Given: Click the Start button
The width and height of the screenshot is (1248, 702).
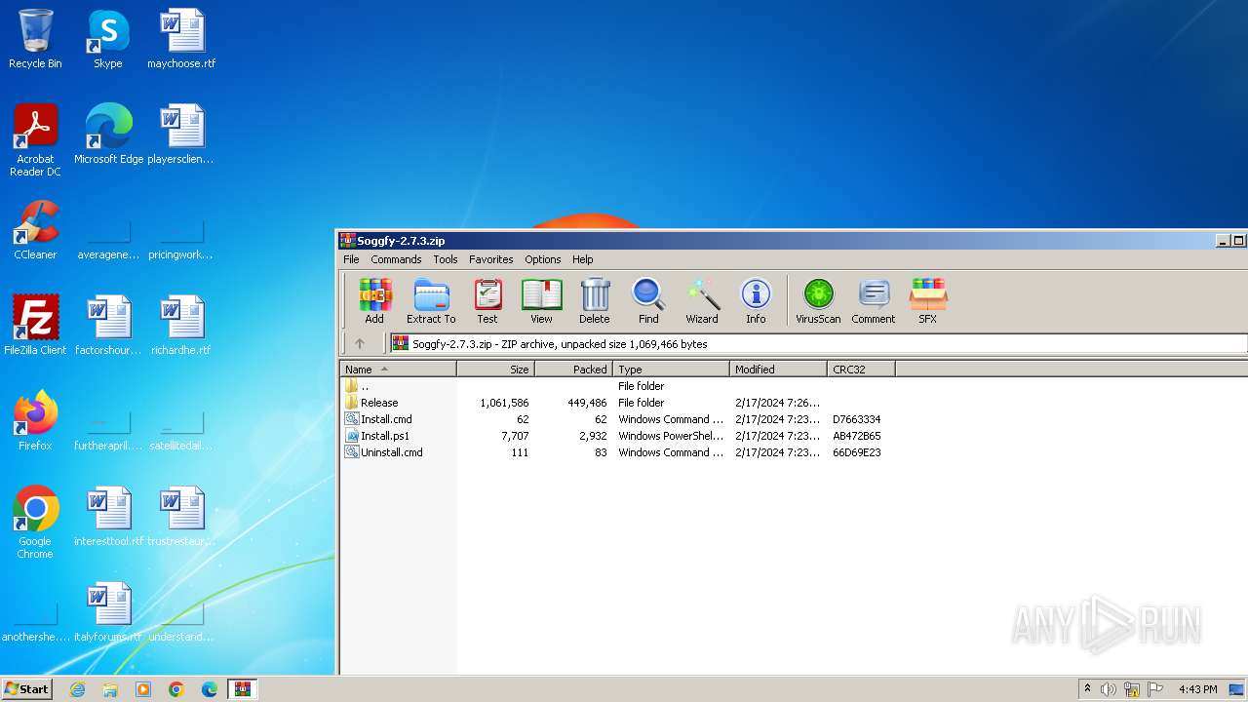Looking at the screenshot, I should point(27,688).
